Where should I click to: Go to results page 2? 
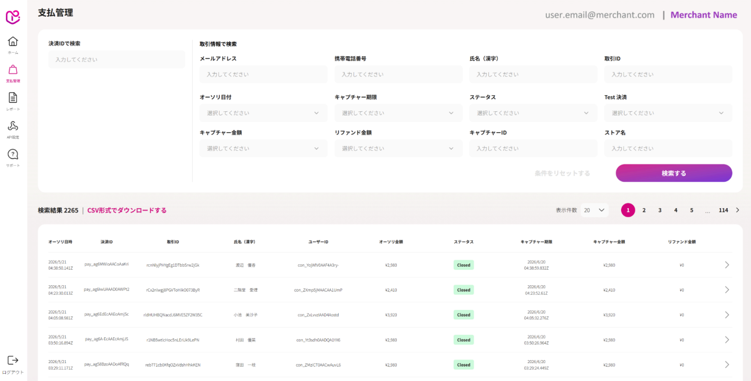(644, 210)
